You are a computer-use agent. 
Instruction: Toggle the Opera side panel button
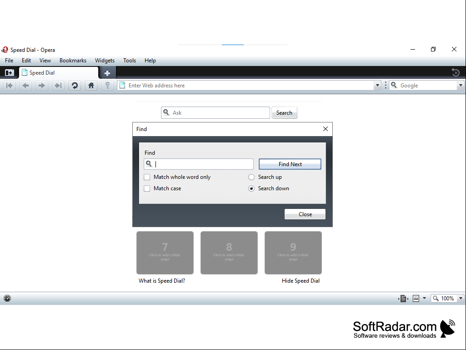(9, 73)
